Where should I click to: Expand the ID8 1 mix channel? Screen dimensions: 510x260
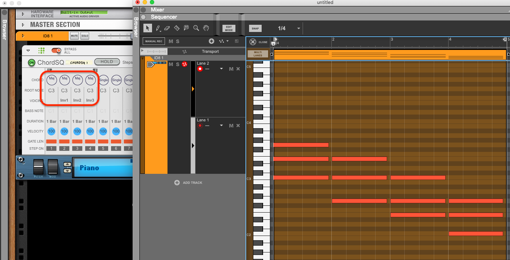click(x=23, y=36)
